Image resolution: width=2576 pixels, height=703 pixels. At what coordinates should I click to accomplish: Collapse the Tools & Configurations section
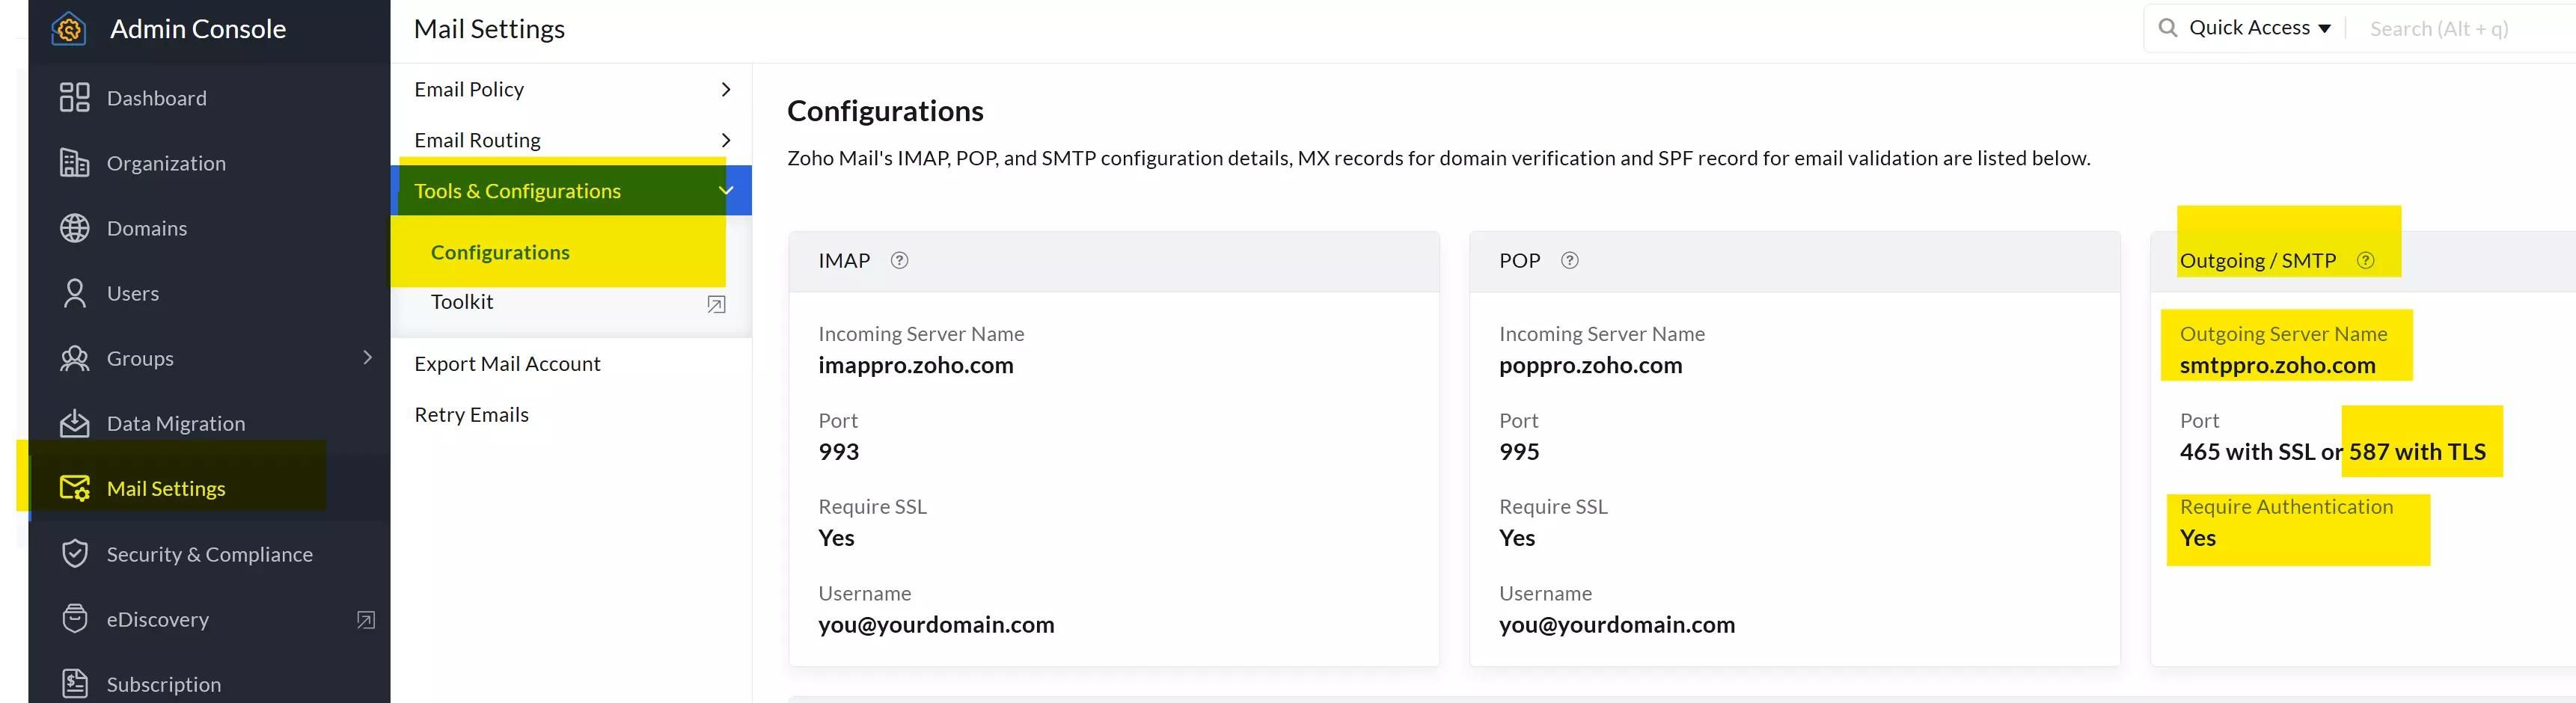[726, 190]
